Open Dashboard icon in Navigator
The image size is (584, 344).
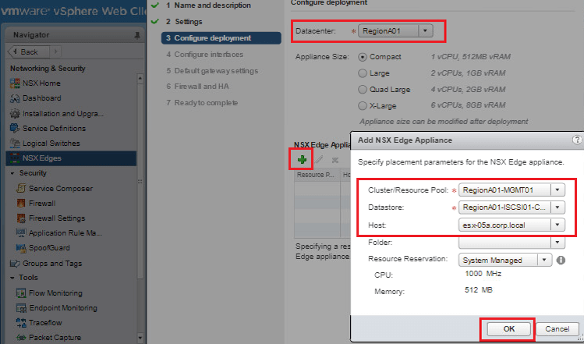tap(15, 98)
